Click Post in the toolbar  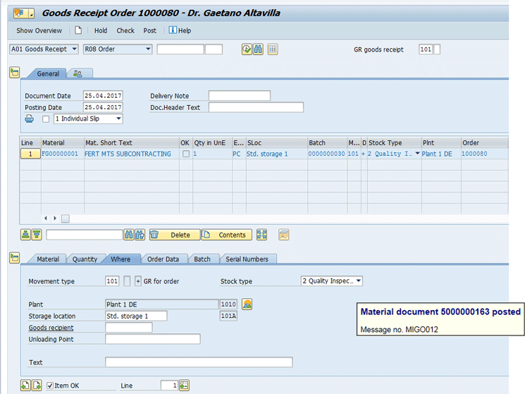tap(149, 30)
